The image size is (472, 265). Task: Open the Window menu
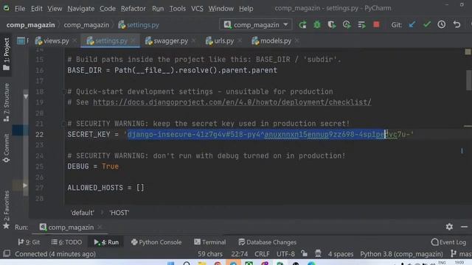click(x=221, y=8)
